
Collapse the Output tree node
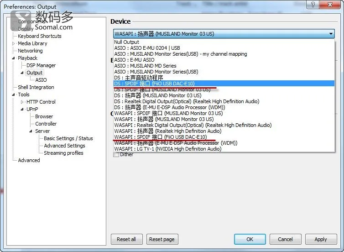click(x=22, y=73)
